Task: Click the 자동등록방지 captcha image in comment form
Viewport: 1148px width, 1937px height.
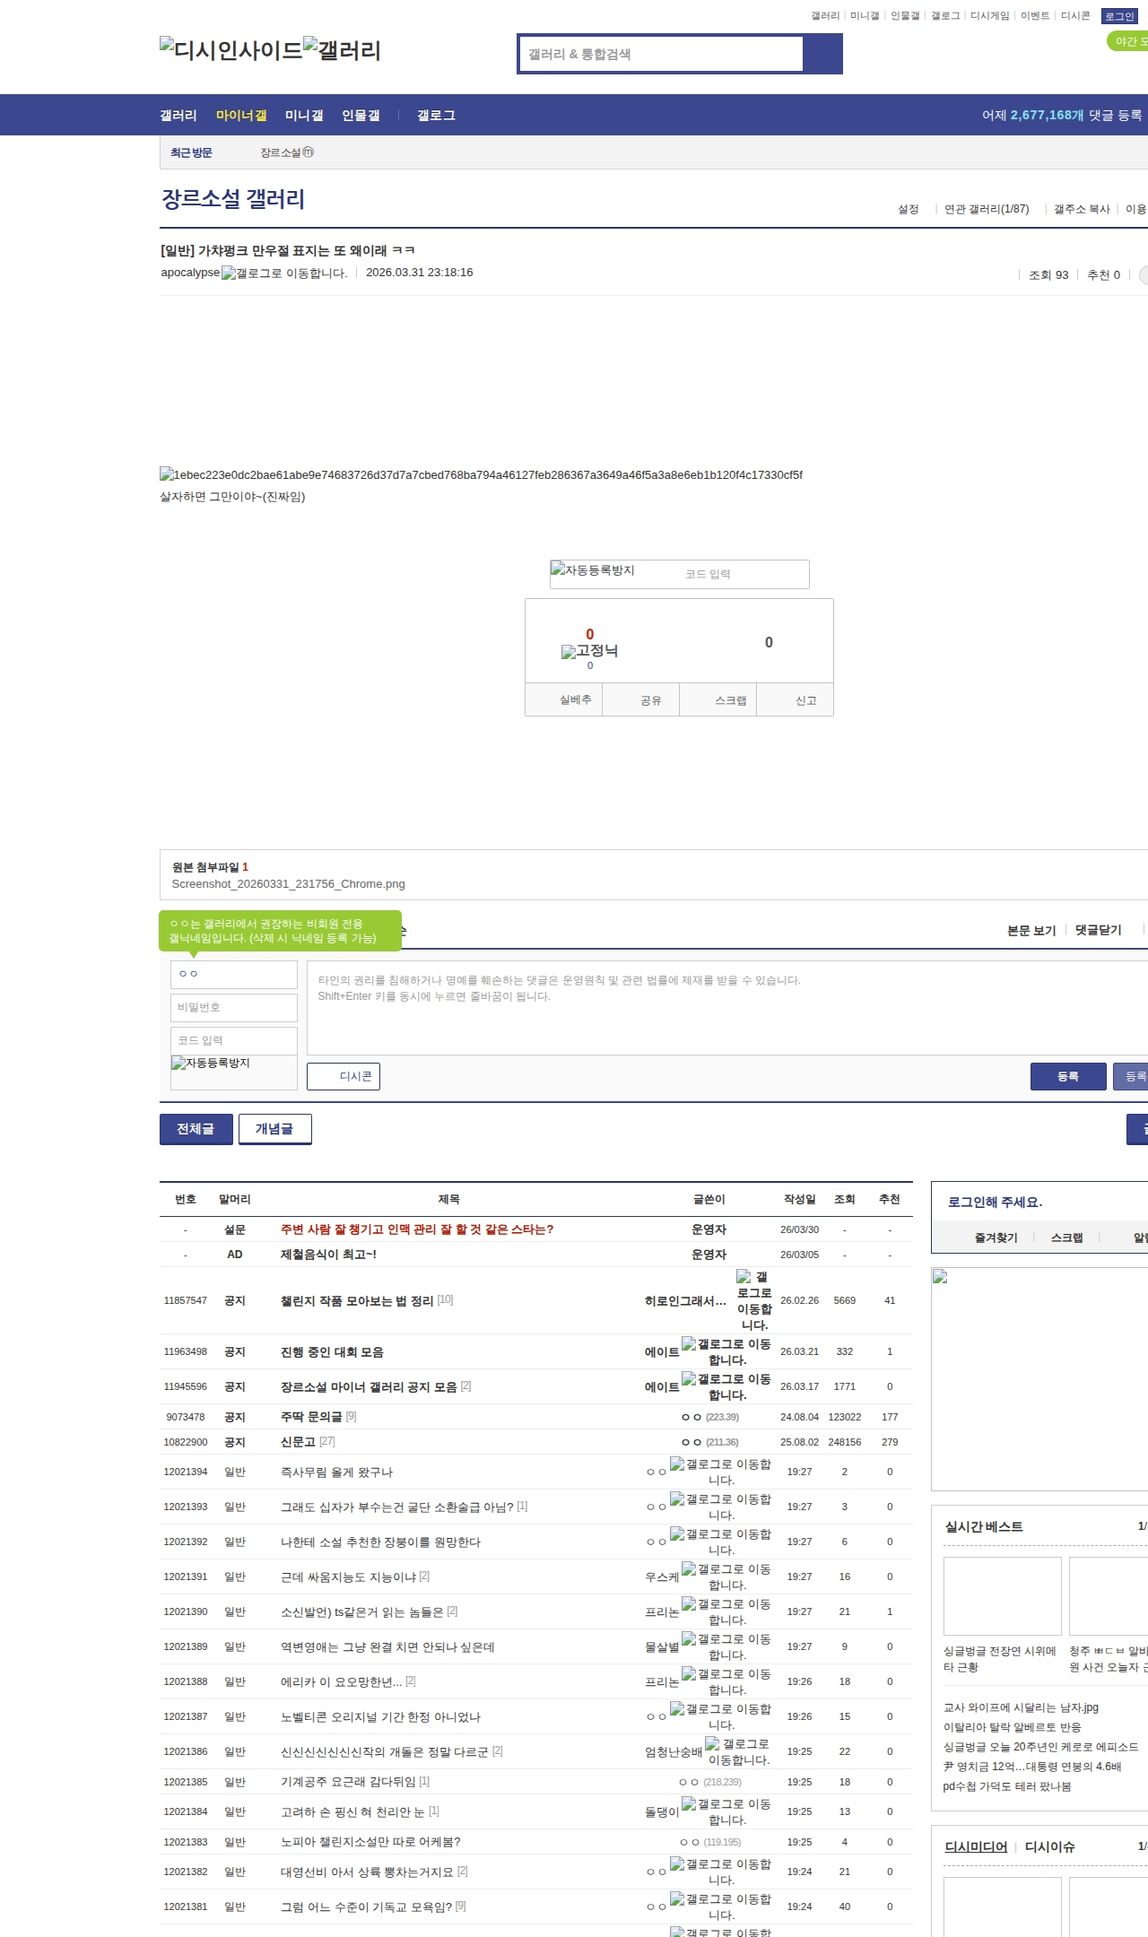Action: click(212, 1064)
